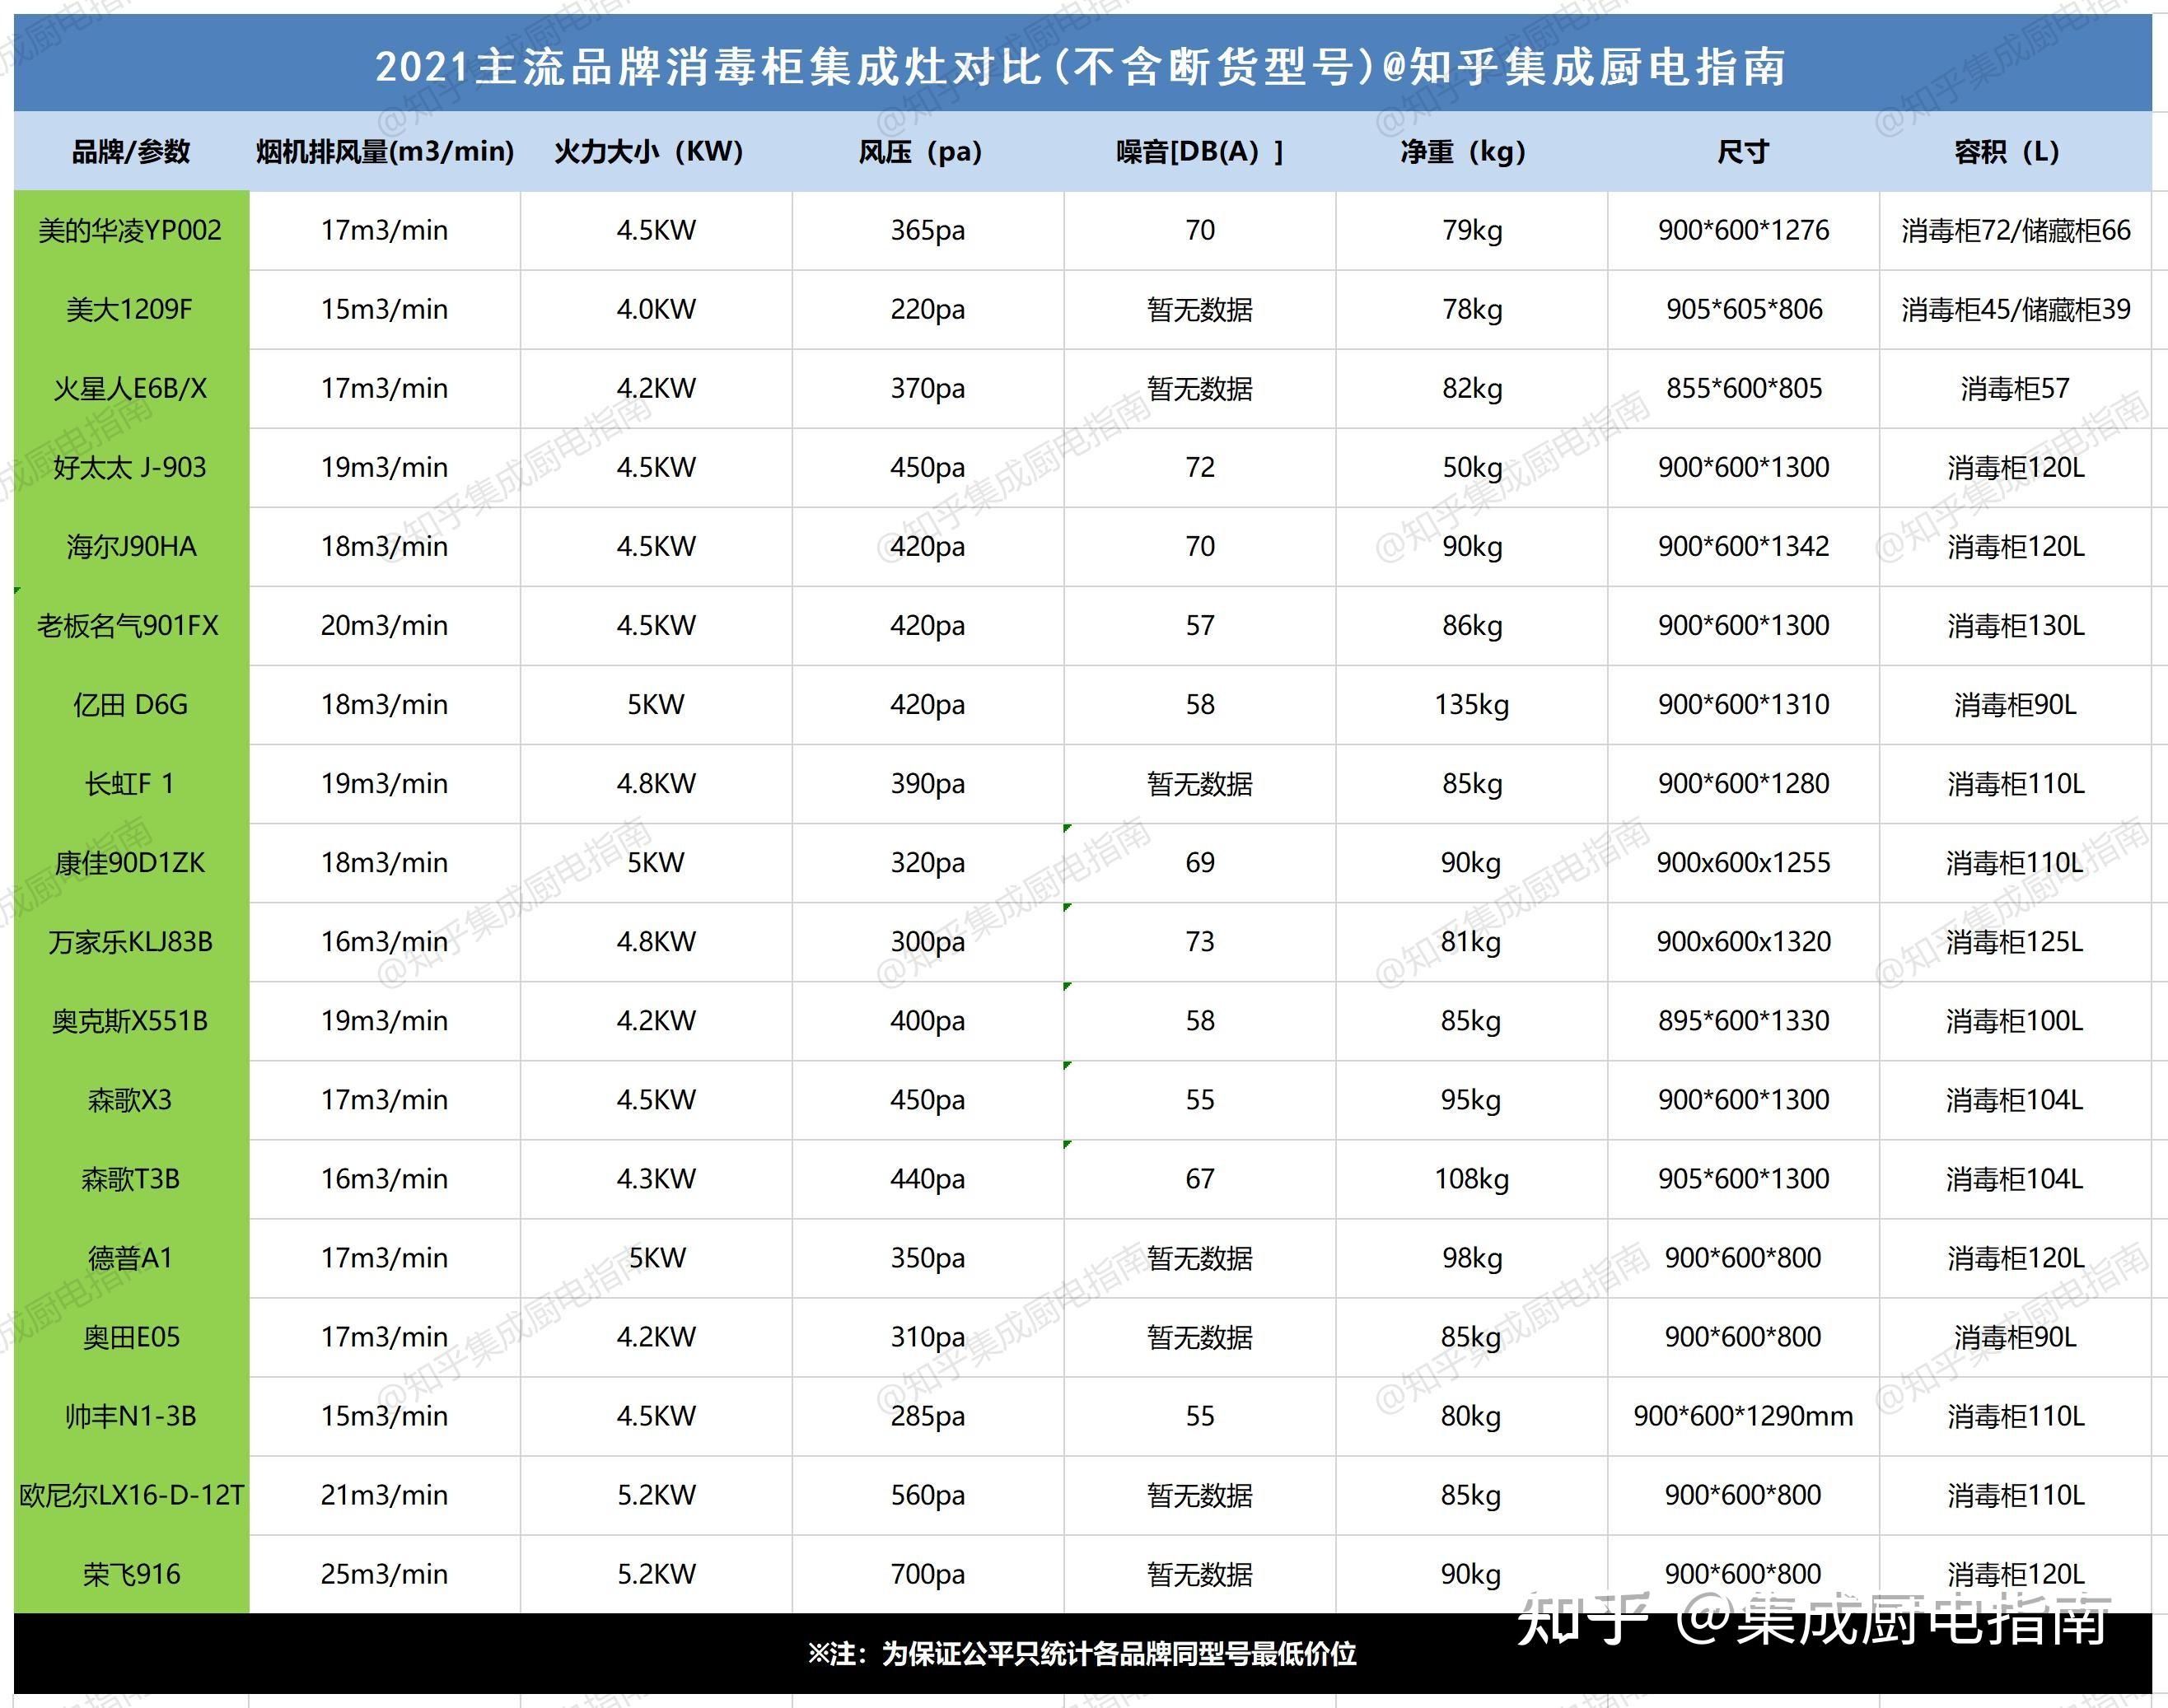Click the 老板名气901FX brand cell
Image resolution: width=2168 pixels, height=1708 pixels.
(x=131, y=625)
